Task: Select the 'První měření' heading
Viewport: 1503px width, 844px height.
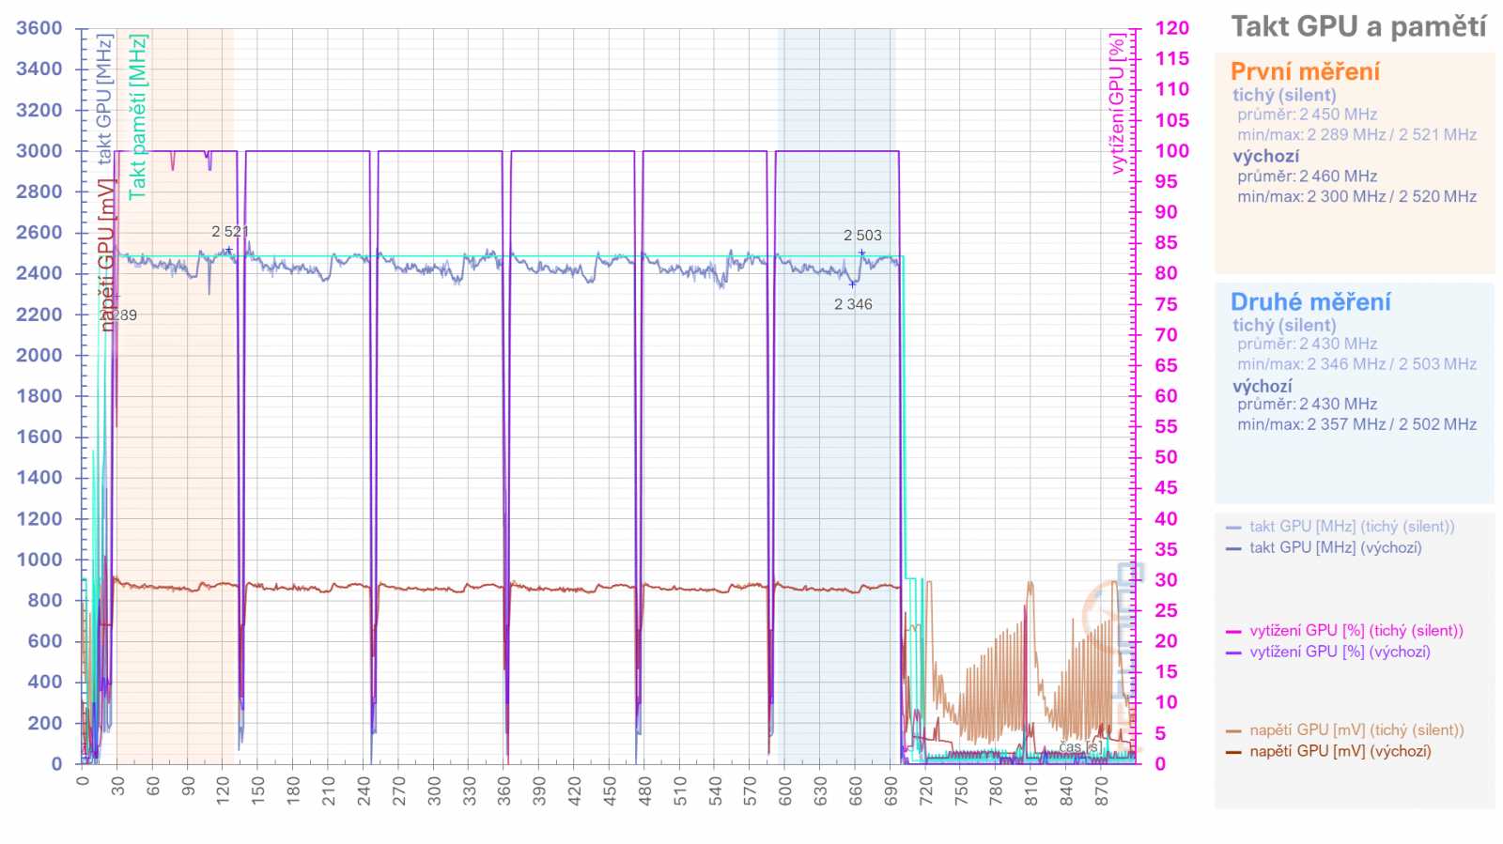Action: (1305, 71)
